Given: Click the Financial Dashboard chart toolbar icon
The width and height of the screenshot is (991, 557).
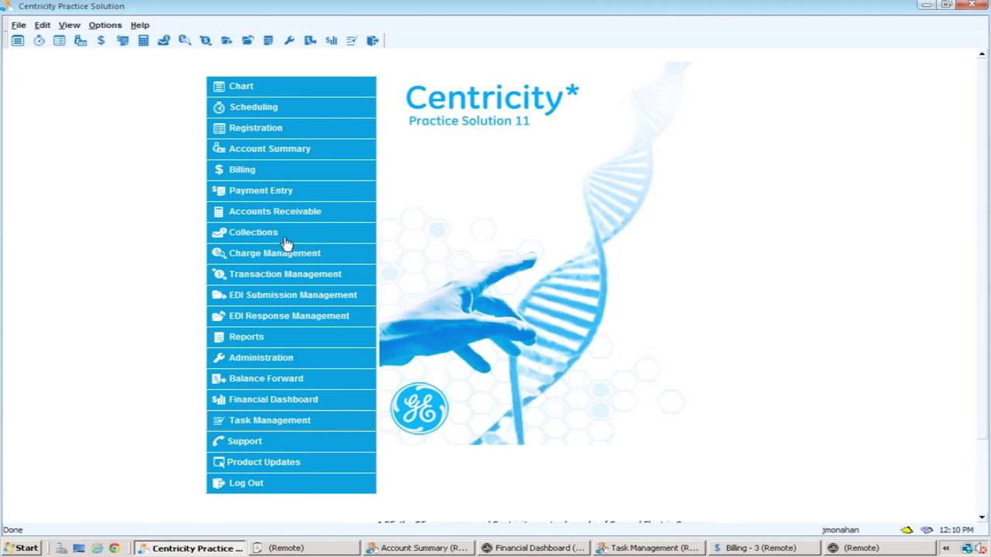Looking at the screenshot, I should (331, 40).
